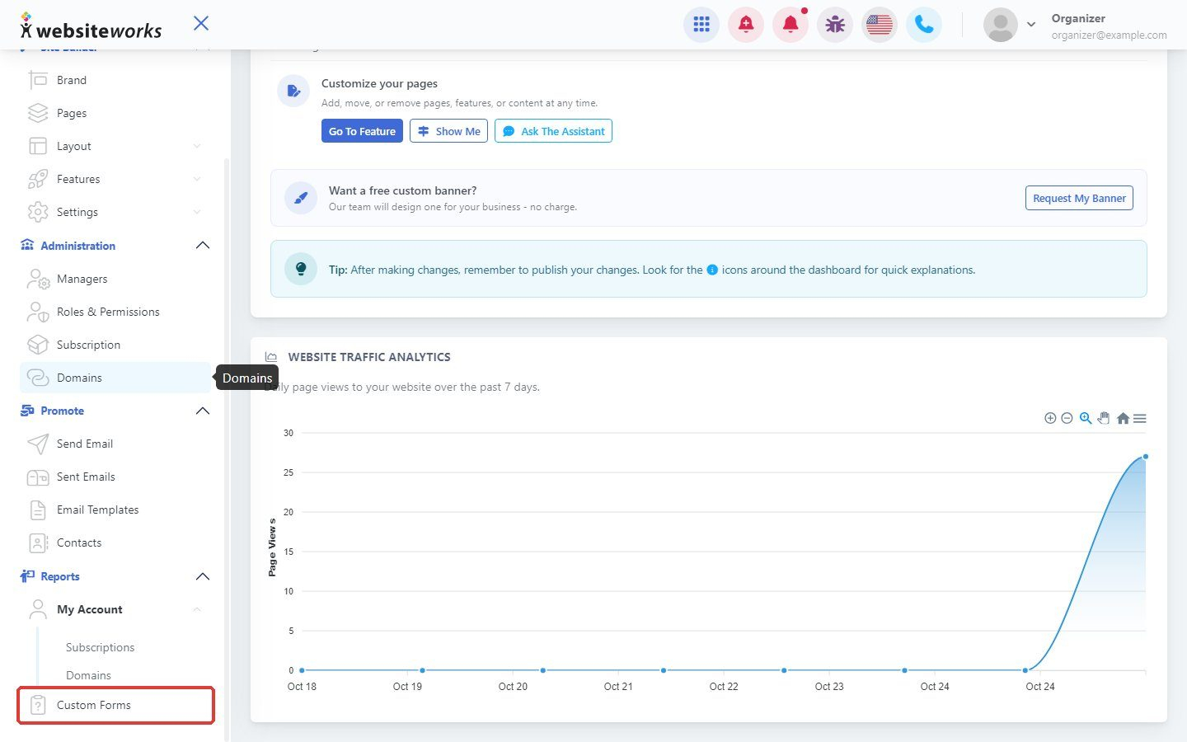The height and width of the screenshot is (742, 1187).
Task: Collapse the My Account submenu
Action: 197,609
